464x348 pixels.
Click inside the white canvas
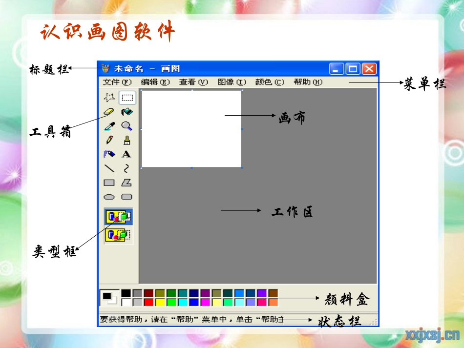coord(191,129)
